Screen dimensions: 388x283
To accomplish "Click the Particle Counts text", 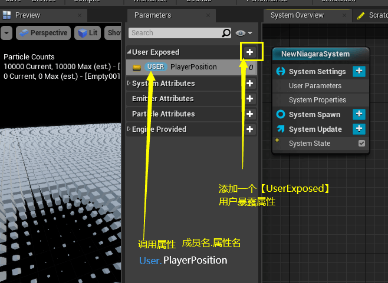I will [x=29, y=57].
